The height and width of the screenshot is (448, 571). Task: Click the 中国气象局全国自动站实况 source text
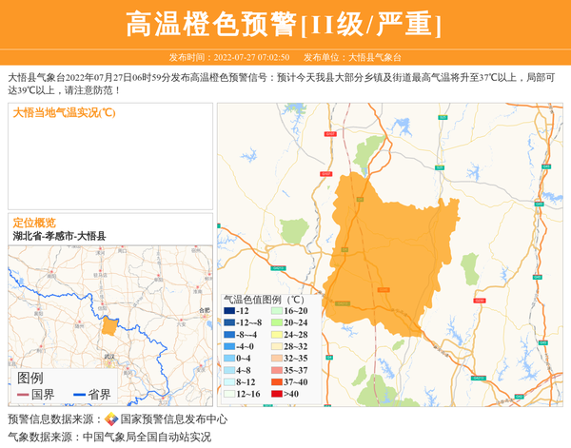(147, 438)
